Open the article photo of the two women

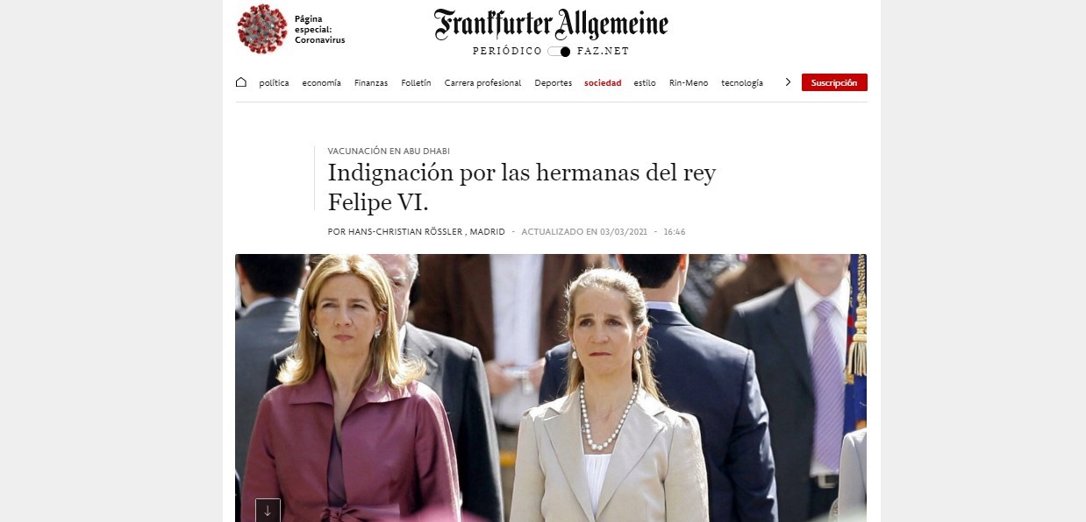(551, 388)
